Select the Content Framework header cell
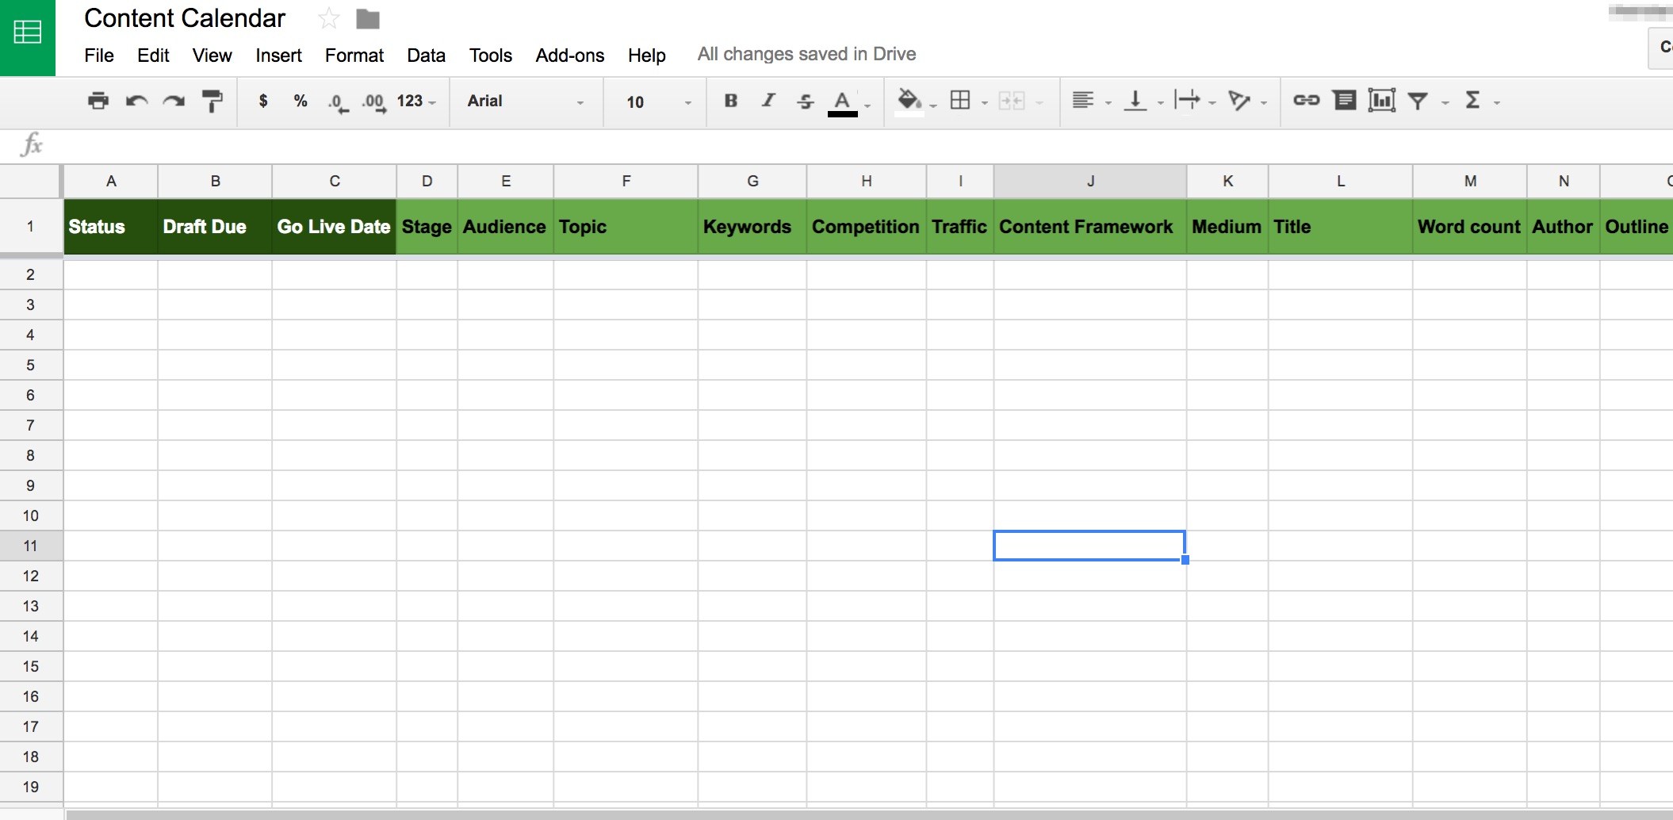The height and width of the screenshot is (820, 1673). [x=1090, y=227]
